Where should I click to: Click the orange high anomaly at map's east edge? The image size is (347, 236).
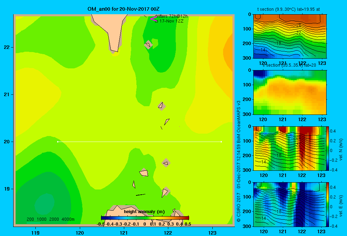(x=228, y=53)
